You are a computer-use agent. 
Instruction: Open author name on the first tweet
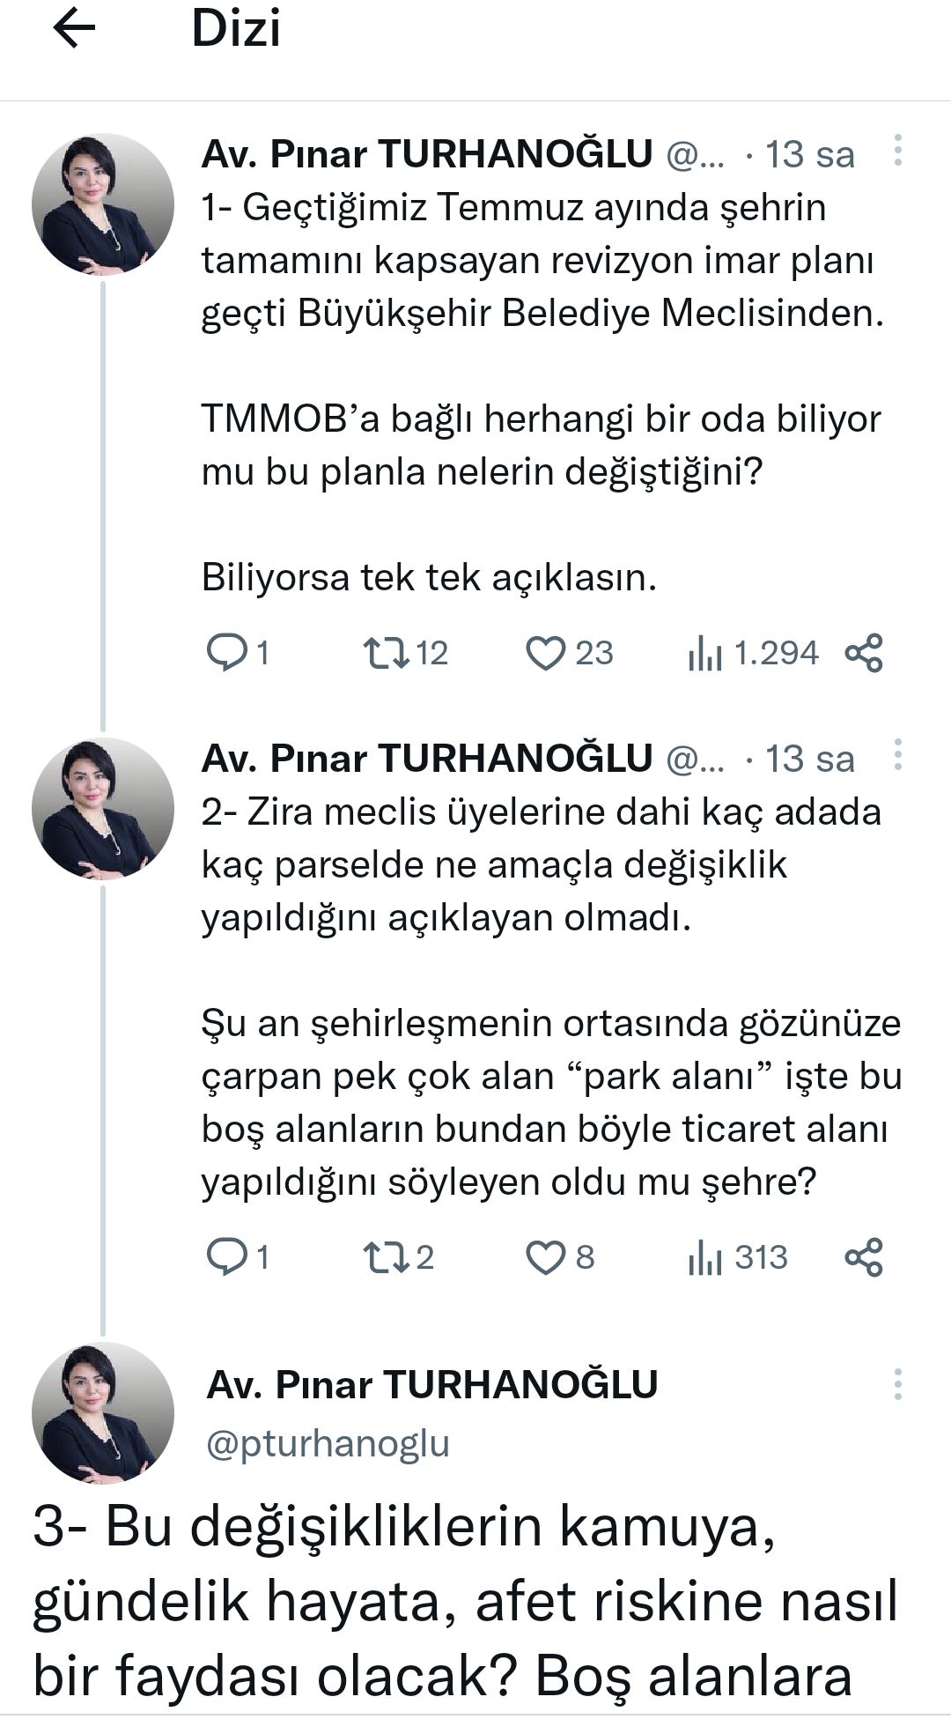pos(426,154)
